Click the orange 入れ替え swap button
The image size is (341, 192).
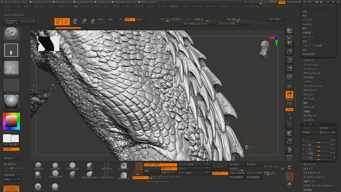[x=11, y=149]
